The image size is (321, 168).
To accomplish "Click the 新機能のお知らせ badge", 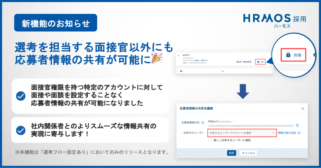I will tap(56, 23).
